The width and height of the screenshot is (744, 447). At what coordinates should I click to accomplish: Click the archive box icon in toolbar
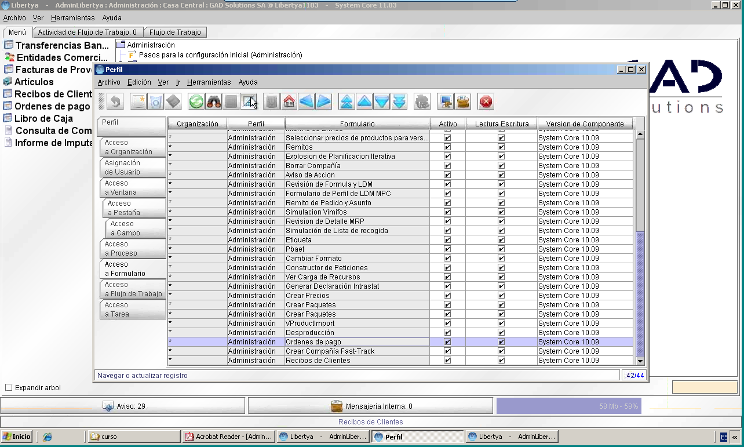[x=463, y=102]
